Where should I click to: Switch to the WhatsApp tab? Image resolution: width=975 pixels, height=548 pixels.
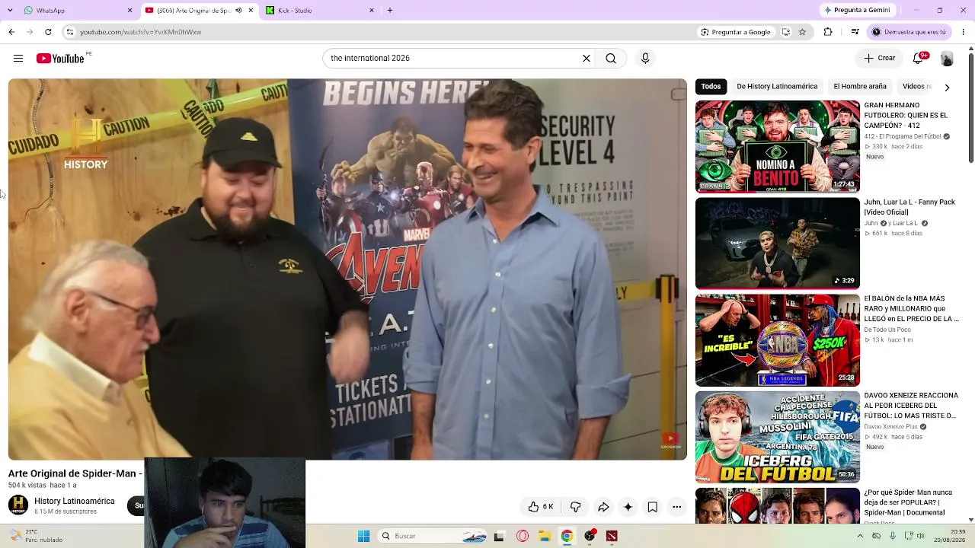[x=75, y=11]
